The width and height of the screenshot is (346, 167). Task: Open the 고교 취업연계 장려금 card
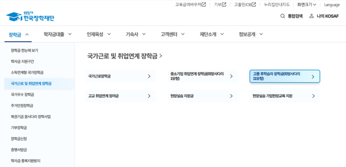click(120, 96)
